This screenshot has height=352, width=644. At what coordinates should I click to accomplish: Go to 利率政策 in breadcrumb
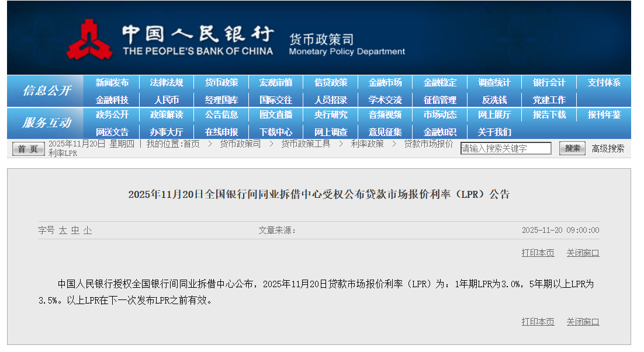(x=367, y=144)
